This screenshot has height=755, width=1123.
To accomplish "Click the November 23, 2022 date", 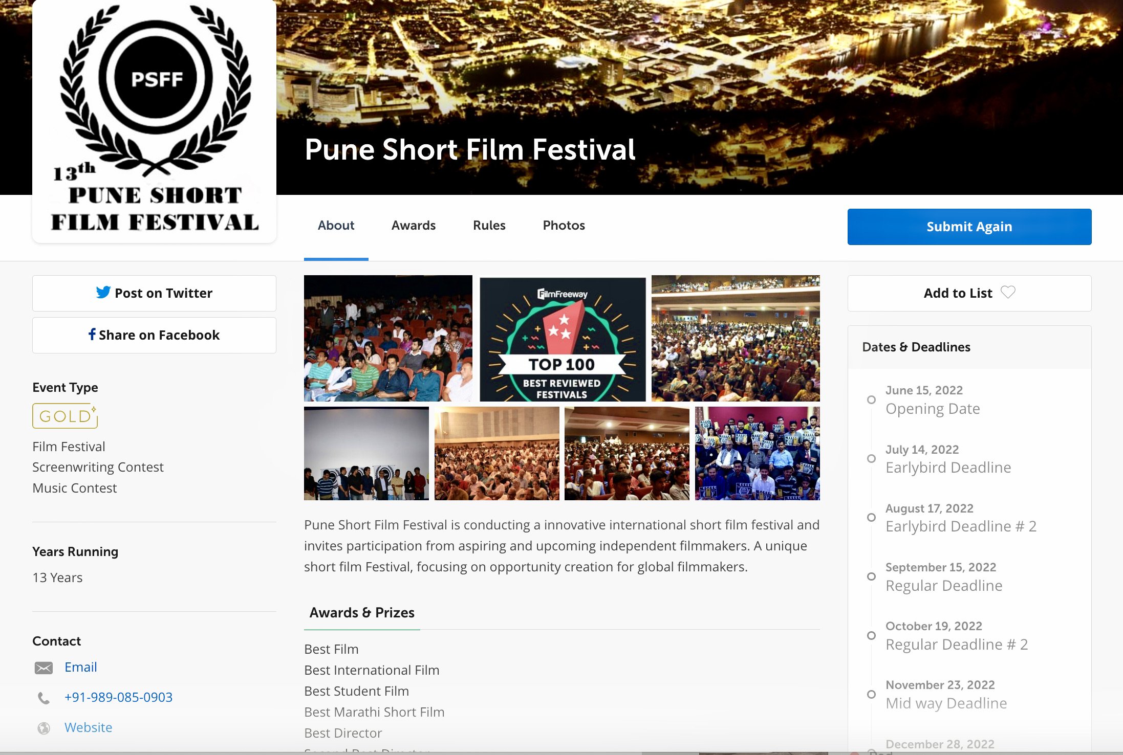I will tap(940, 685).
